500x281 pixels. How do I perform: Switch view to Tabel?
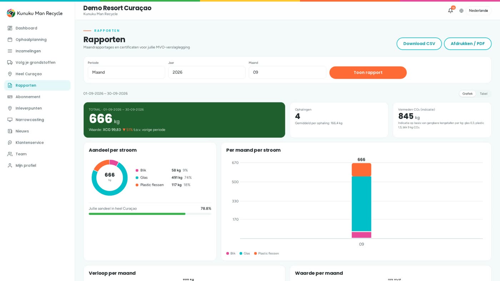click(x=484, y=94)
